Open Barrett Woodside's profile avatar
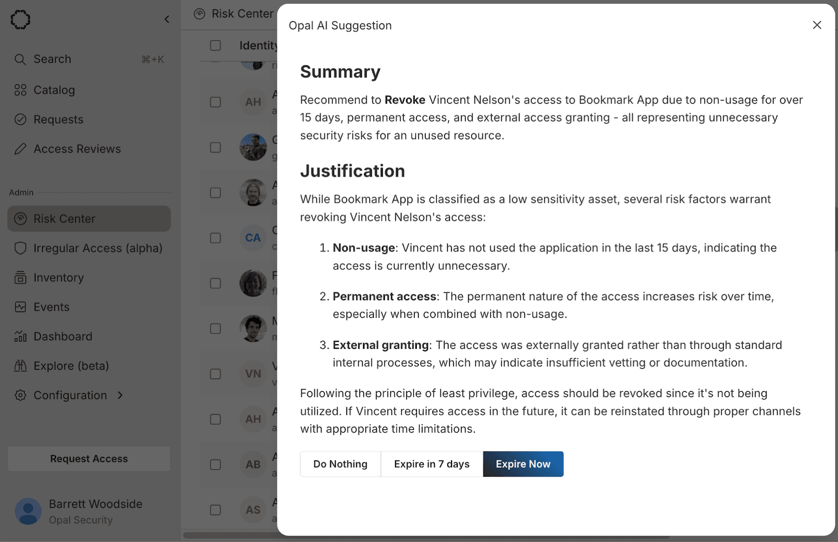The image size is (838, 542). 28,512
